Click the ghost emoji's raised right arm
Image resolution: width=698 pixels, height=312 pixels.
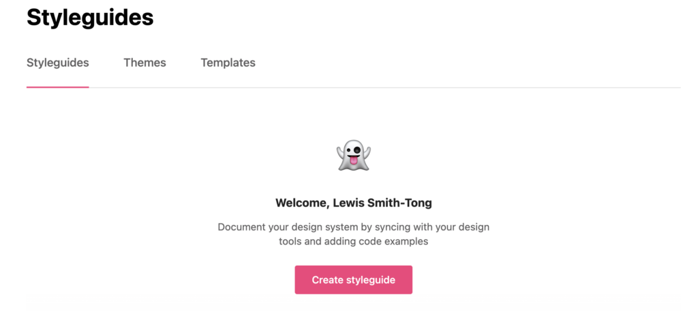pyautogui.click(x=366, y=152)
